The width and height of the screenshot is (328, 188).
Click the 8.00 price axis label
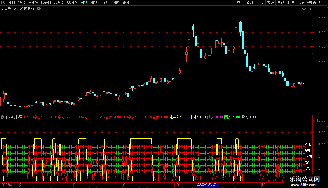coord(322,19)
